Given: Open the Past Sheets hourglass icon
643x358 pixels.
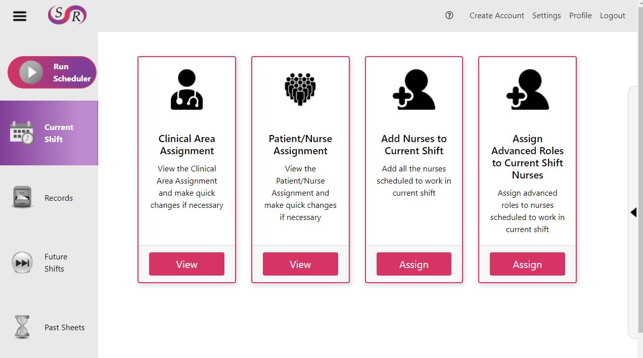Looking at the screenshot, I should (x=22, y=327).
